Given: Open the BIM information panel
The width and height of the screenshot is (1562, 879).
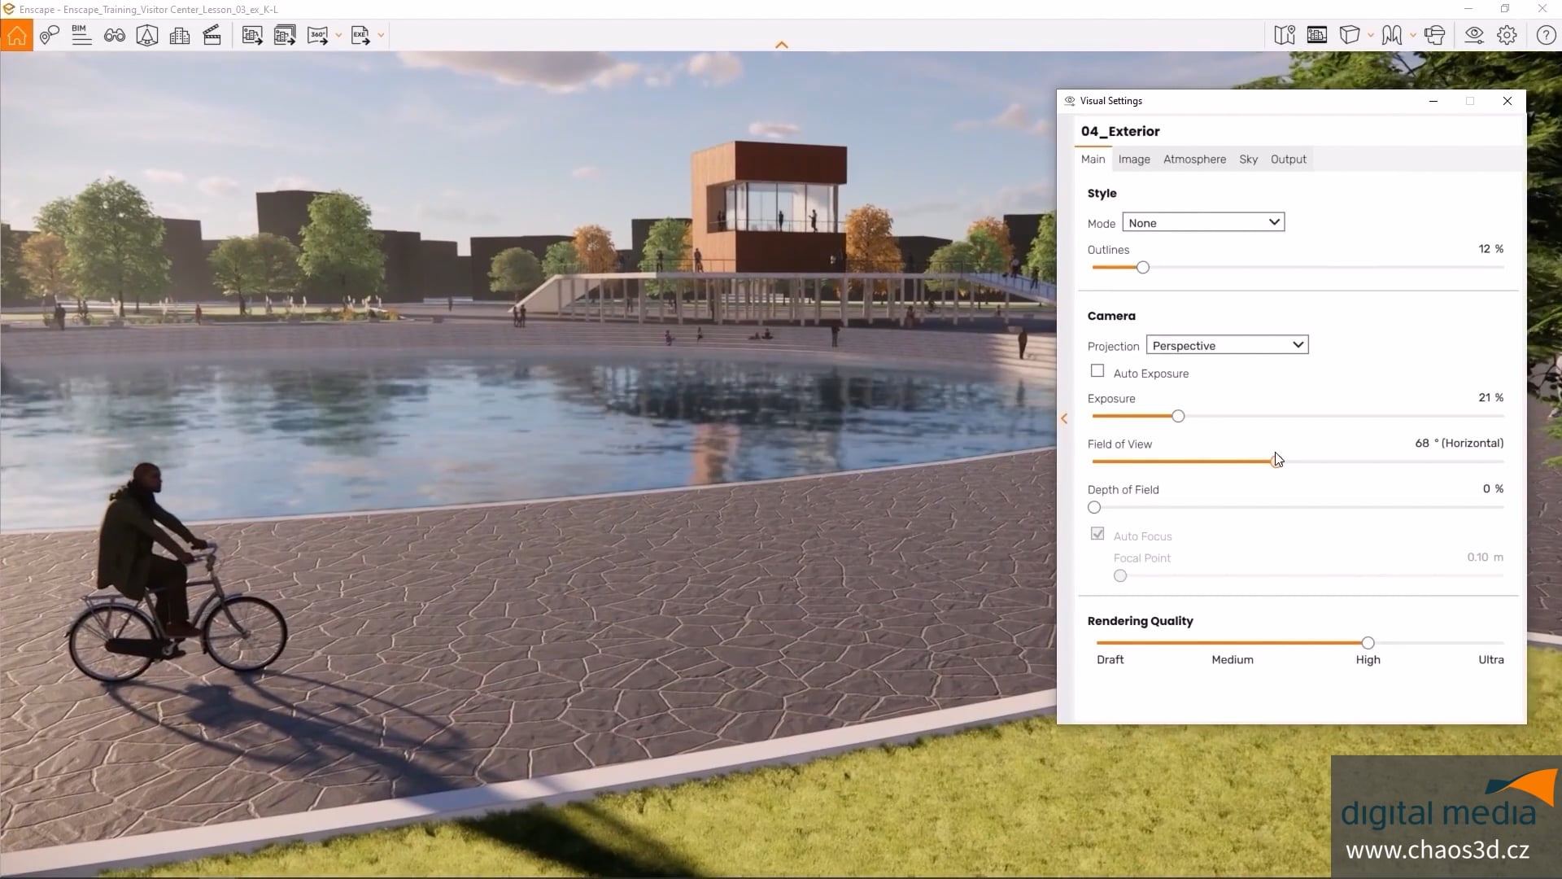Looking at the screenshot, I should (81, 36).
